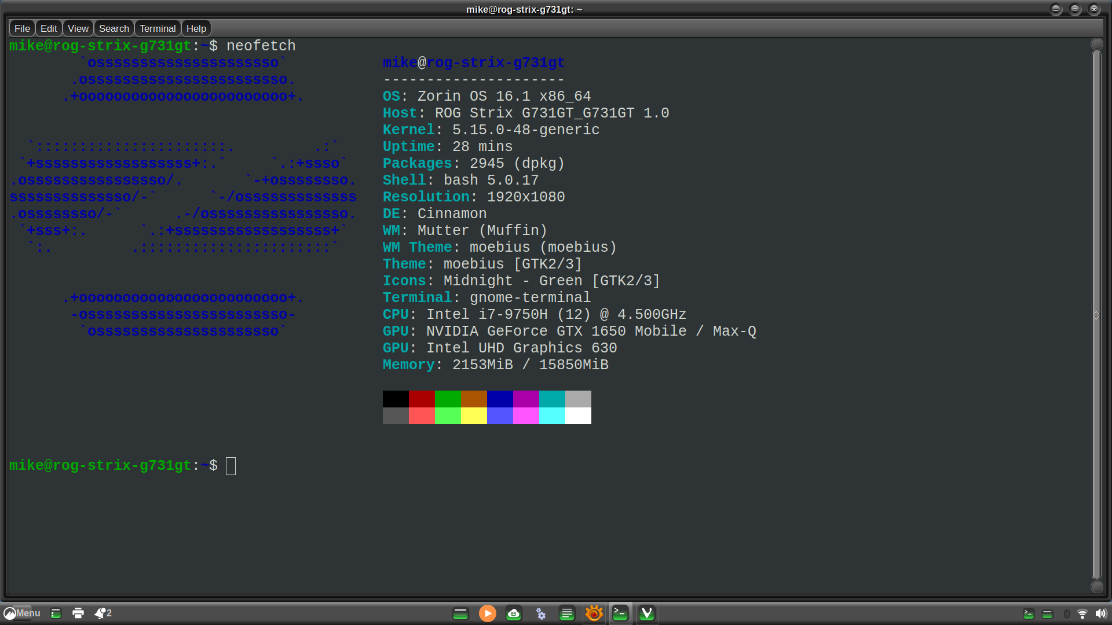Viewport: 1112px width, 625px height.
Task: Click the bright yellow color block
Action: 474,416
